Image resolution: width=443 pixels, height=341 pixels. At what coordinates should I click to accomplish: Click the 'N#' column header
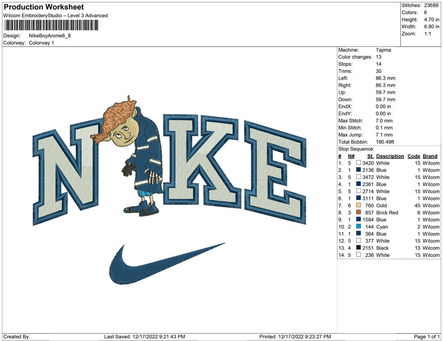pyautogui.click(x=351, y=156)
